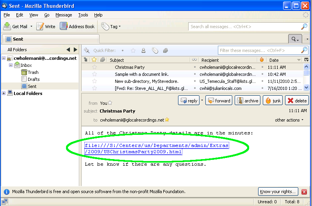Open the 'other actions' dropdown

pos(289,120)
